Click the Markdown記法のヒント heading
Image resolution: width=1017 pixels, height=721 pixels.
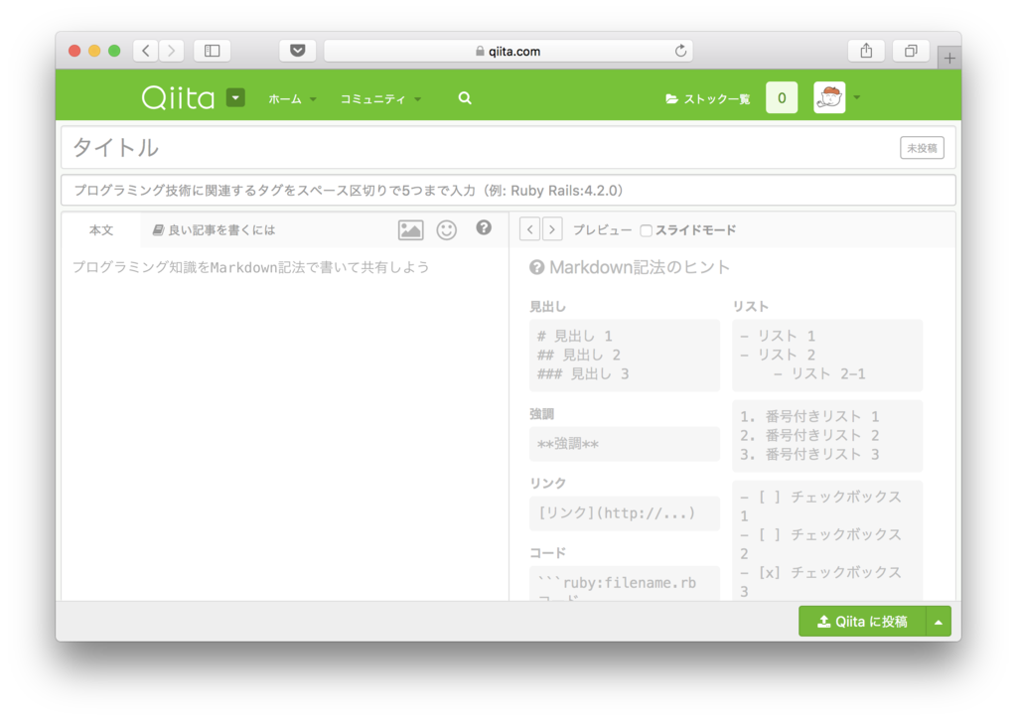click(x=630, y=267)
